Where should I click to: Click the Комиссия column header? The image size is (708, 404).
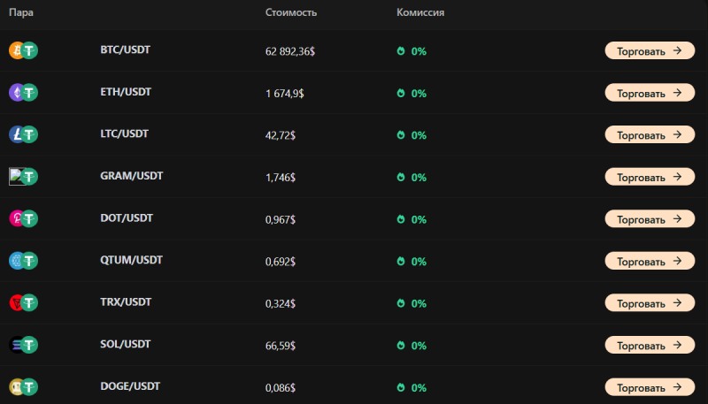(x=420, y=12)
